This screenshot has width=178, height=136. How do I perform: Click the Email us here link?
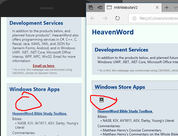tap(44, 66)
